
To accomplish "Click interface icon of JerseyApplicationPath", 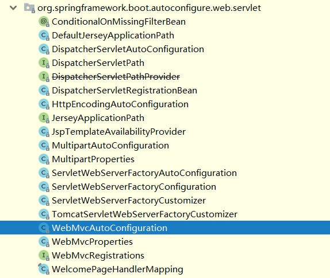I will coord(44,118).
